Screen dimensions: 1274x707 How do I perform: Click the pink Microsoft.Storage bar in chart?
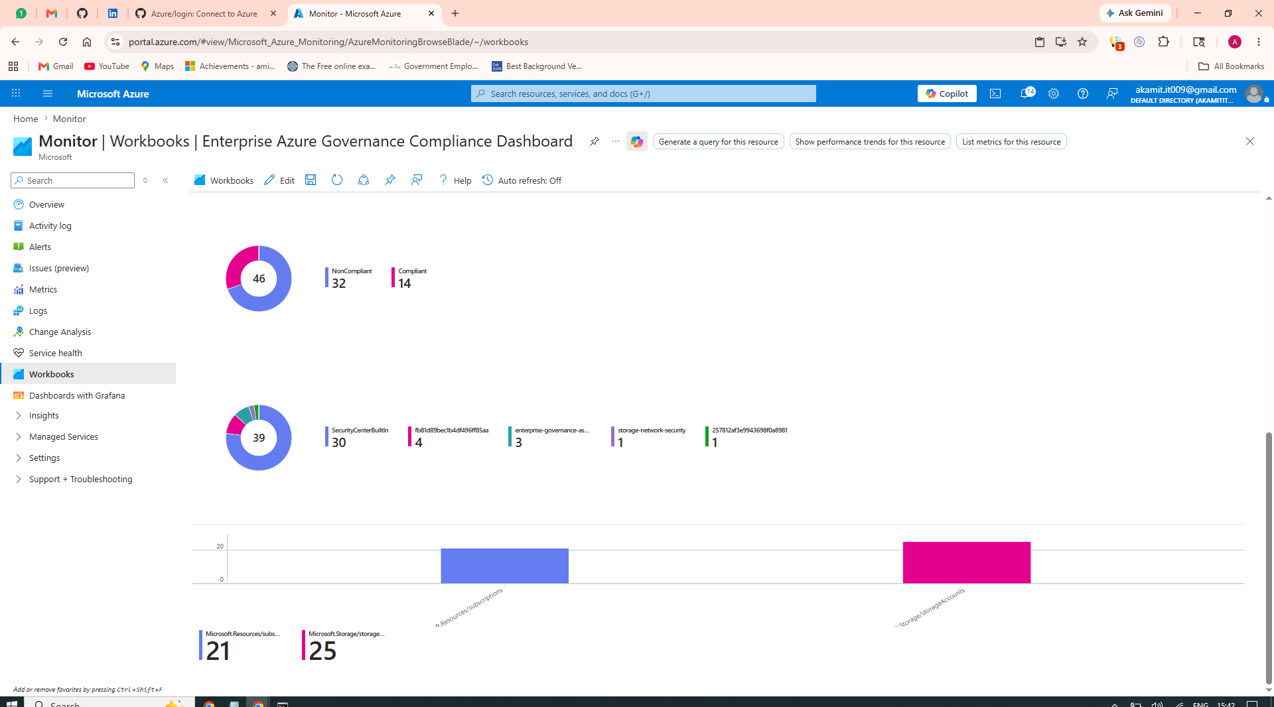[967, 562]
